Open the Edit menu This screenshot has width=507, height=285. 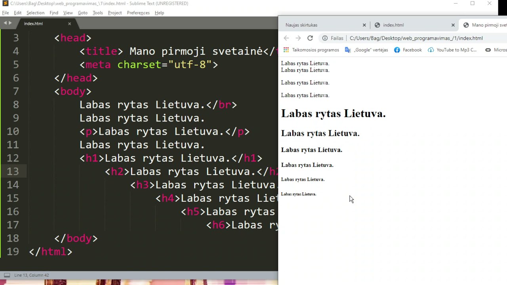(18, 13)
